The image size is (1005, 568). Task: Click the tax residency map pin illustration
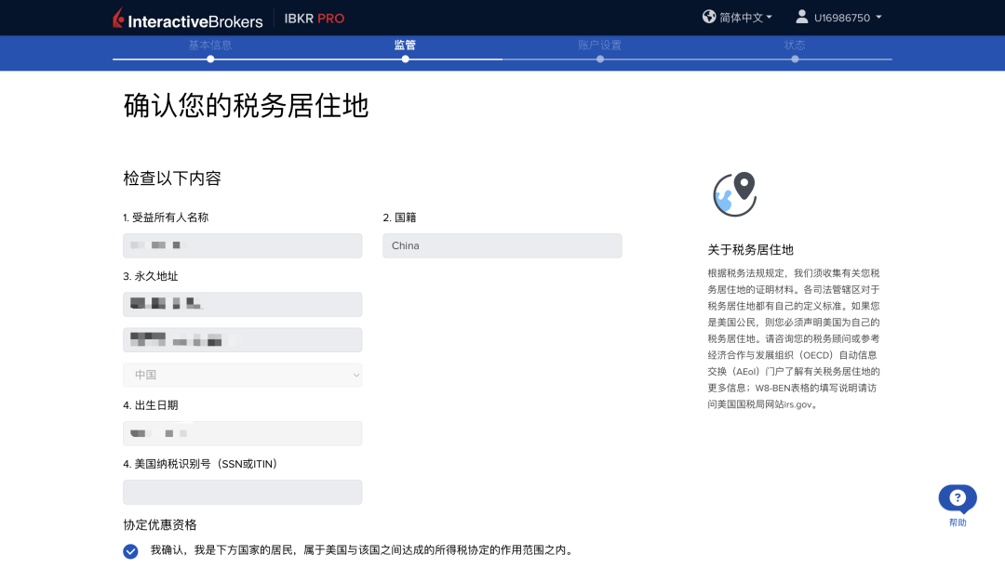pyautogui.click(x=735, y=194)
